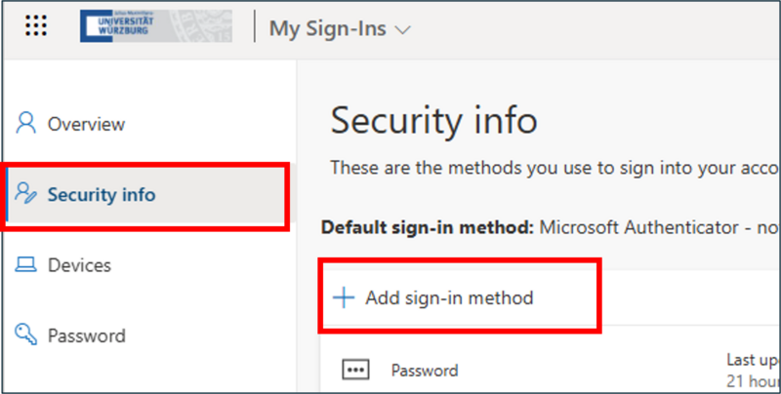This screenshot has height=394, width=781.
Task: Open the Devices menu label
Action: click(79, 265)
